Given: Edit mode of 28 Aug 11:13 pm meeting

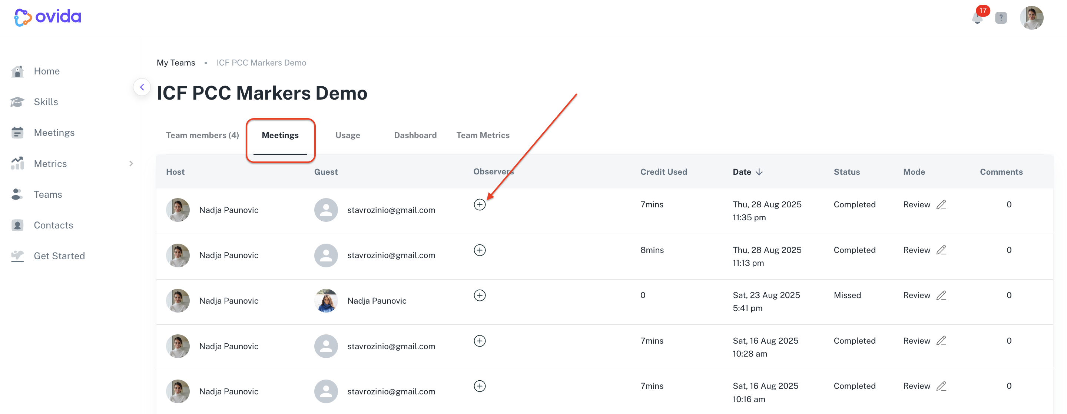Looking at the screenshot, I should (x=941, y=250).
